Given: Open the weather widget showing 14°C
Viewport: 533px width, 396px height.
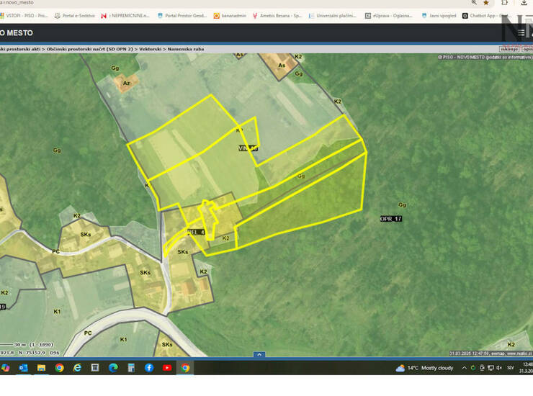Looking at the screenshot, I should click(425, 367).
